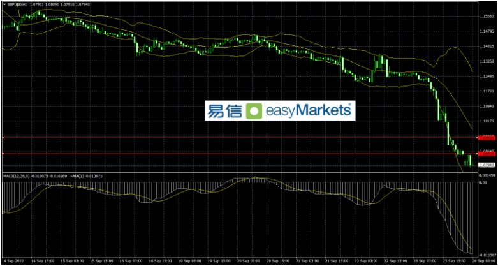Click the 21 Sep 15:00 time label

(x=338, y=260)
